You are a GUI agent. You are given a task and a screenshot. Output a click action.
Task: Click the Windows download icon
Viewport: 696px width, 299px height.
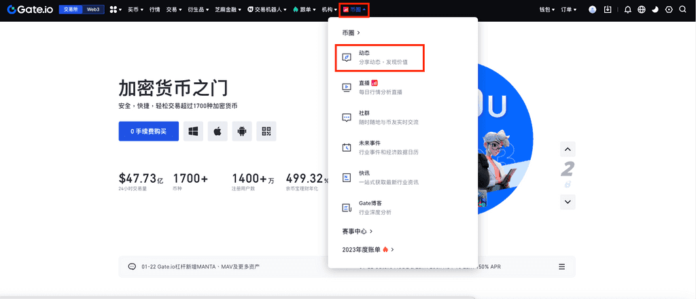[194, 131]
